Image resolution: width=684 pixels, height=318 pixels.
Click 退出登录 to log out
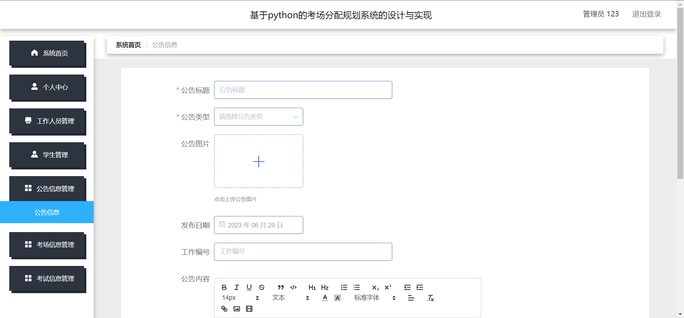[647, 14]
